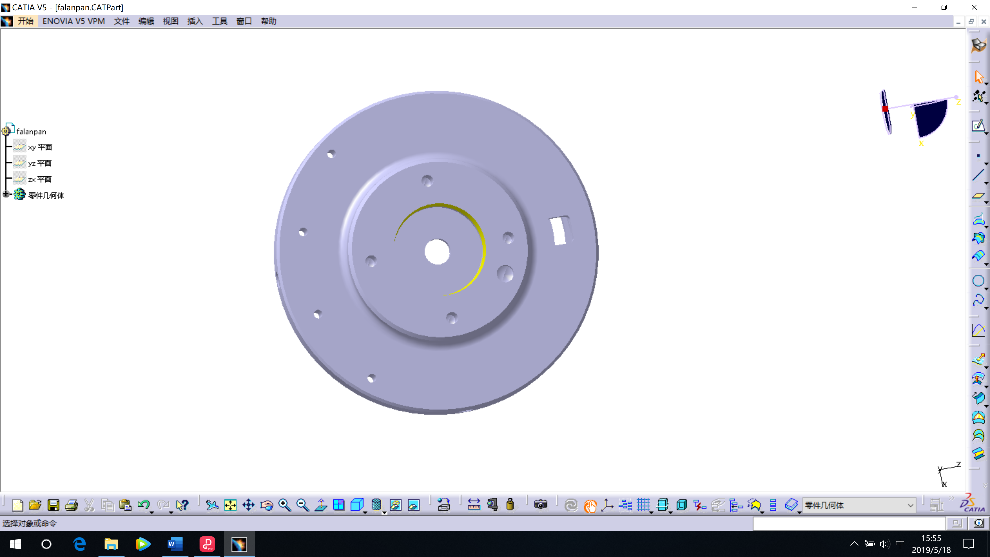Viewport: 990px width, 557px height.
Task: Open the Capture camera tool
Action: click(x=540, y=505)
